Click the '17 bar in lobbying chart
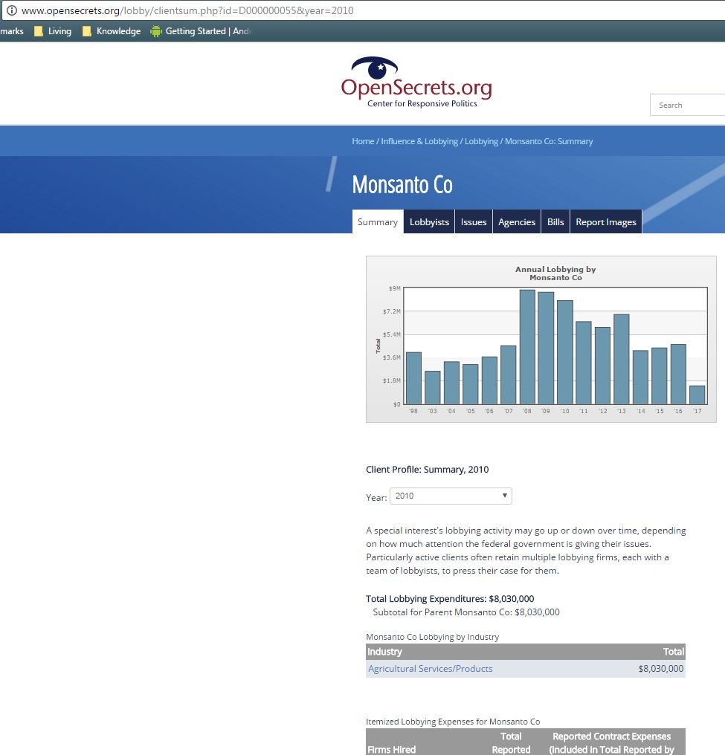Screen dimensions: 725x755 tap(697, 395)
